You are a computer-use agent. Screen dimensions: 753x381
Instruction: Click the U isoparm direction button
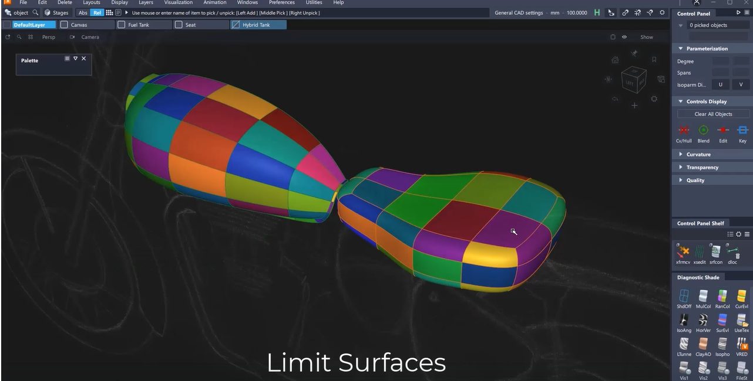[x=720, y=84]
